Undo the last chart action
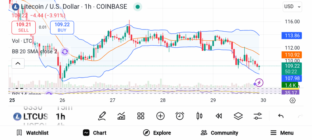The height and width of the screenshot is (140, 312). point(281,116)
